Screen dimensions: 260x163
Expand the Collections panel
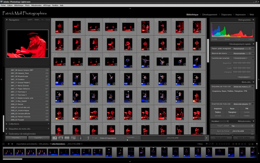14,124
